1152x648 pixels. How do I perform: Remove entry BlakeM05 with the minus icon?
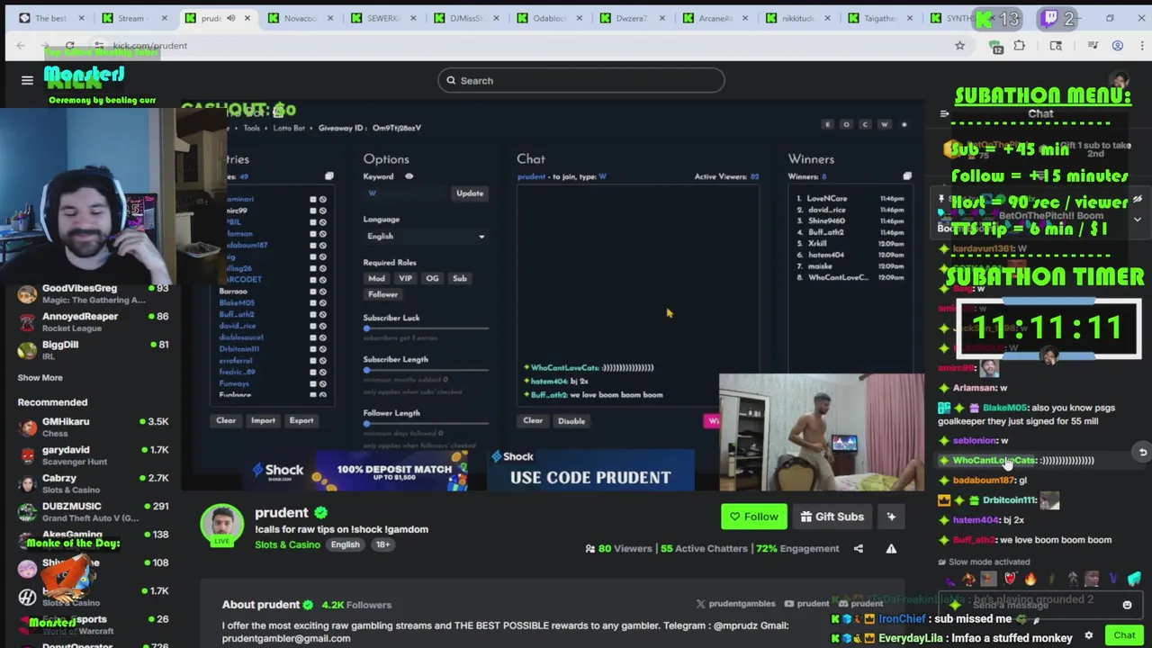tap(313, 302)
